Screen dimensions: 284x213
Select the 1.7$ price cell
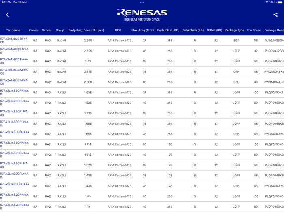coord(88,207)
